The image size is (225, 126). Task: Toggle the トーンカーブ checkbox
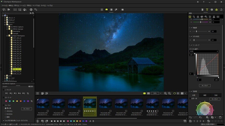pos(191,45)
